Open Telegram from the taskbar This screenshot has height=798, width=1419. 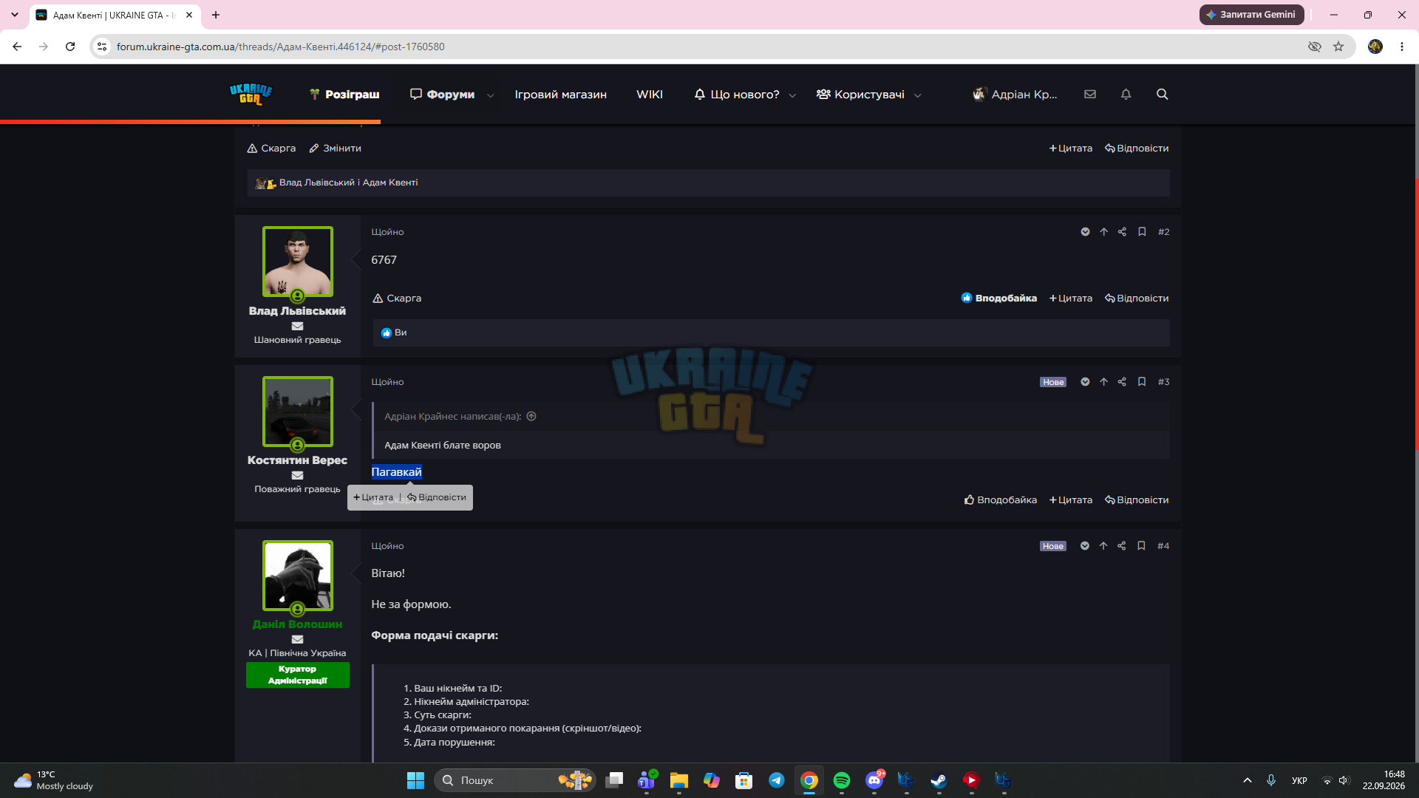(777, 780)
